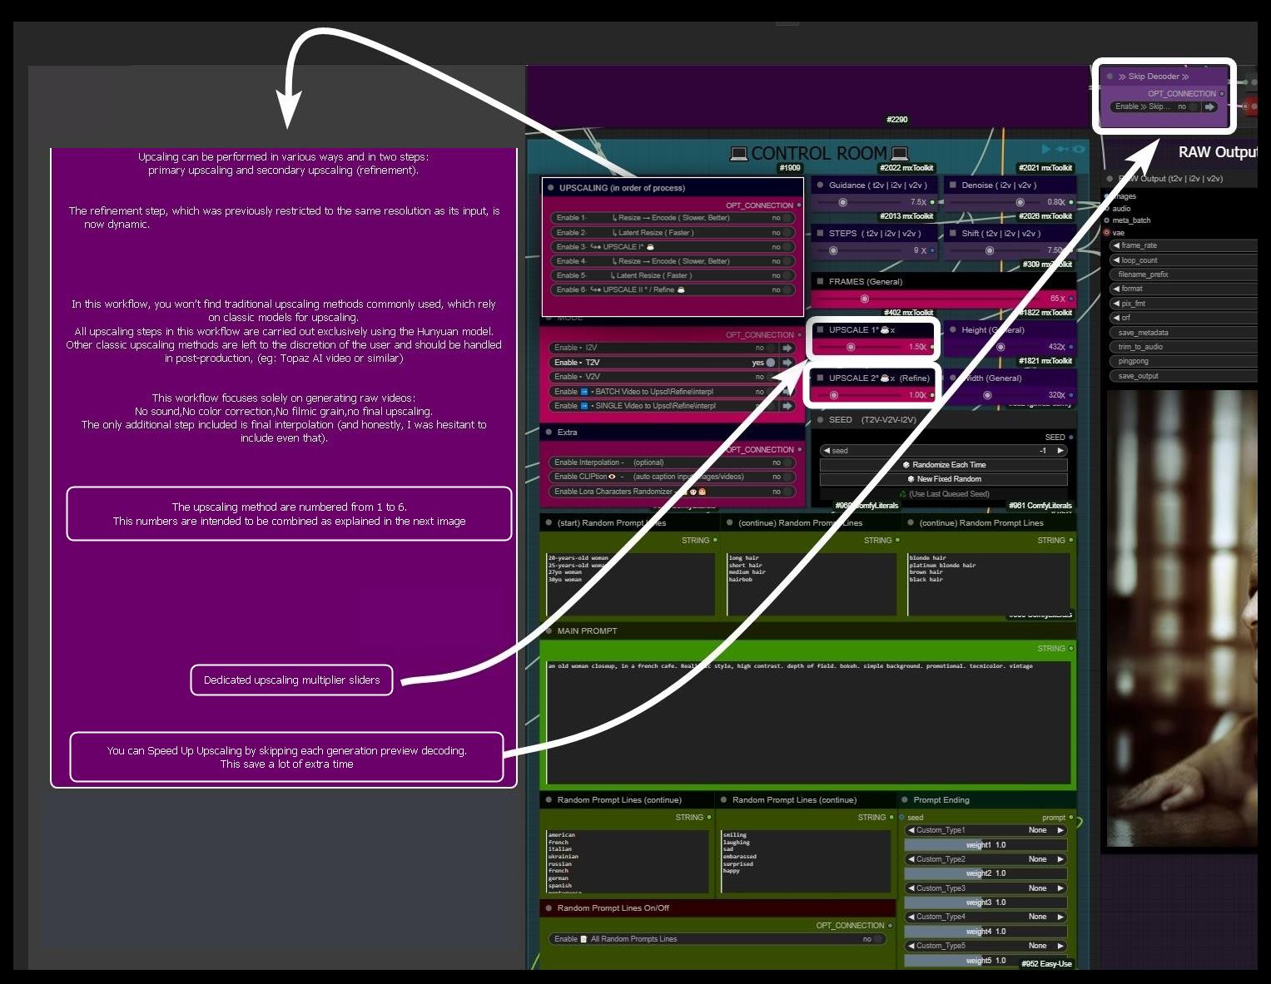Collapse Random Prompt Lines On/Off node dot
This screenshot has height=984, width=1271.
coord(549,908)
